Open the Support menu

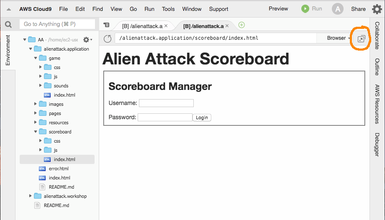click(x=218, y=9)
